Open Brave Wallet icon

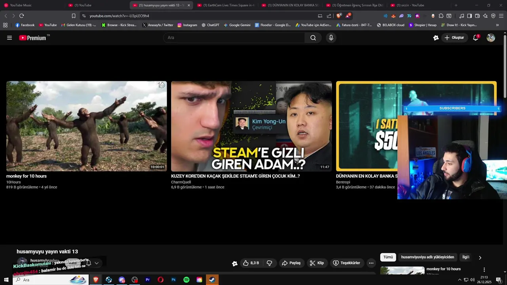tap(477, 16)
